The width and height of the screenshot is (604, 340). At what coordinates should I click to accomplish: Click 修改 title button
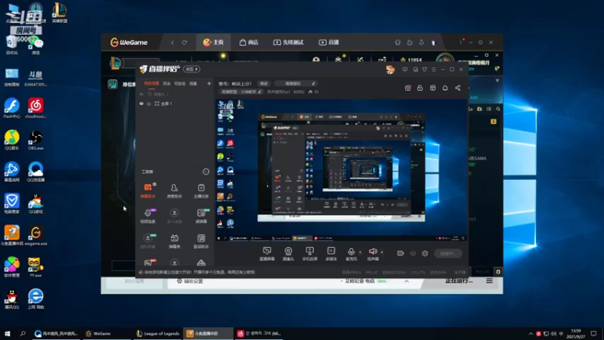[x=263, y=83]
